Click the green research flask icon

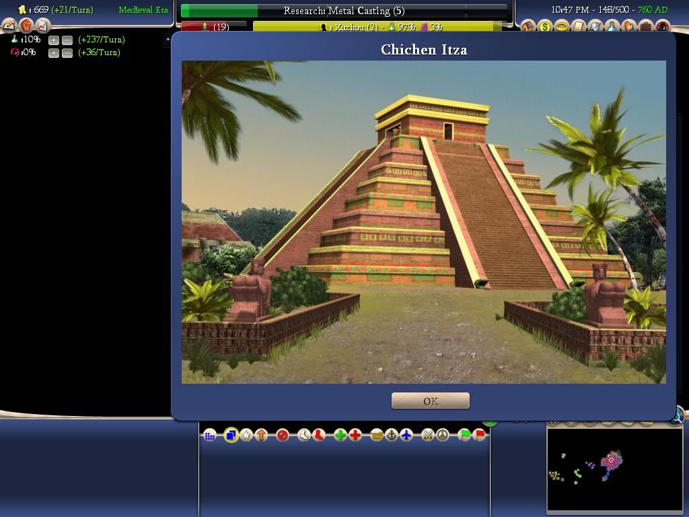(x=15, y=39)
